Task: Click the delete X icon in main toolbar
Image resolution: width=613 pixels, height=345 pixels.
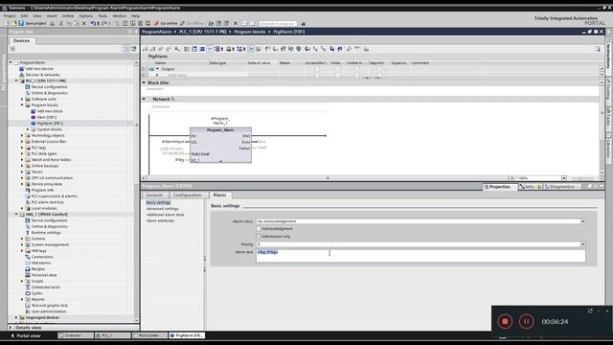Action: [x=84, y=23]
